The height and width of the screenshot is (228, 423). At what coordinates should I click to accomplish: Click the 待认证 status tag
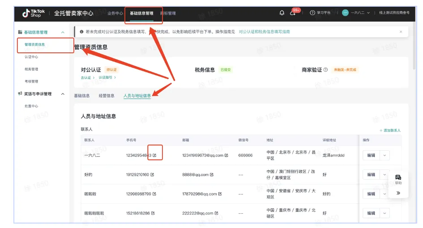111,70
